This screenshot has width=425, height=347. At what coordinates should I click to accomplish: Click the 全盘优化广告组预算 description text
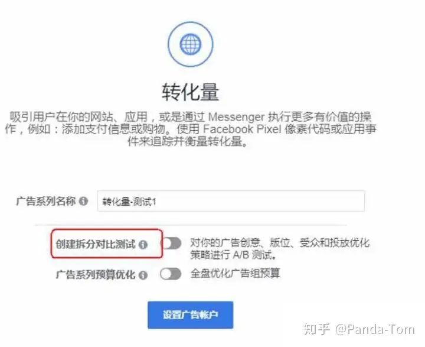(235, 274)
